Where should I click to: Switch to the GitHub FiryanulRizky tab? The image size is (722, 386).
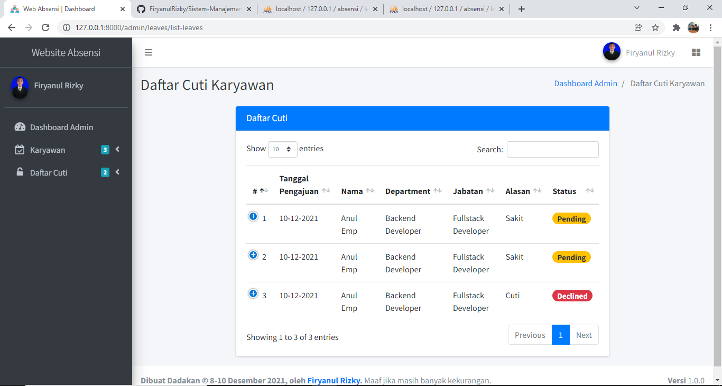click(194, 9)
